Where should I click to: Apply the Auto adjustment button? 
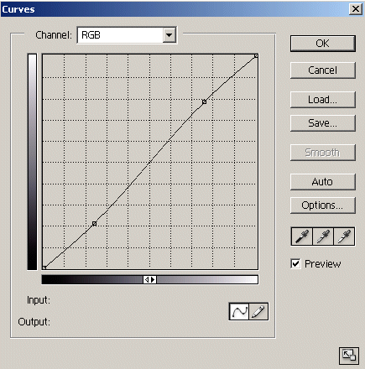(x=323, y=182)
